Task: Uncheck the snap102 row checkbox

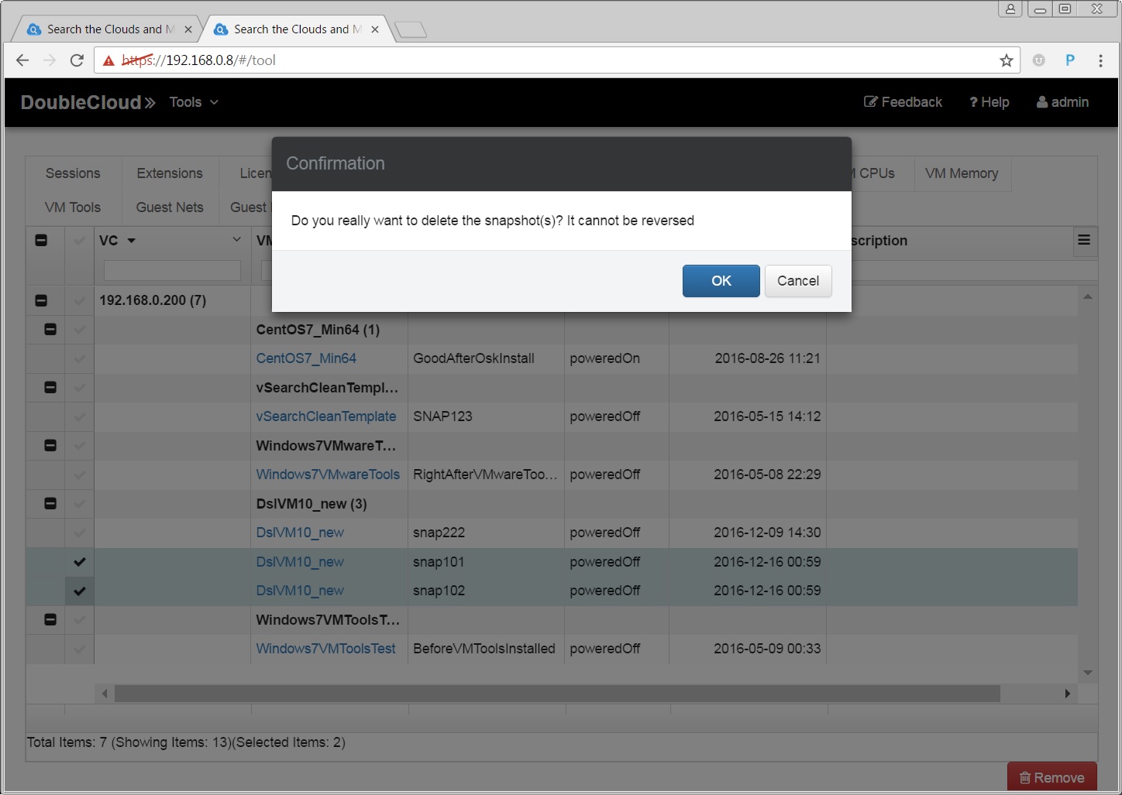Action: pyautogui.click(x=79, y=591)
